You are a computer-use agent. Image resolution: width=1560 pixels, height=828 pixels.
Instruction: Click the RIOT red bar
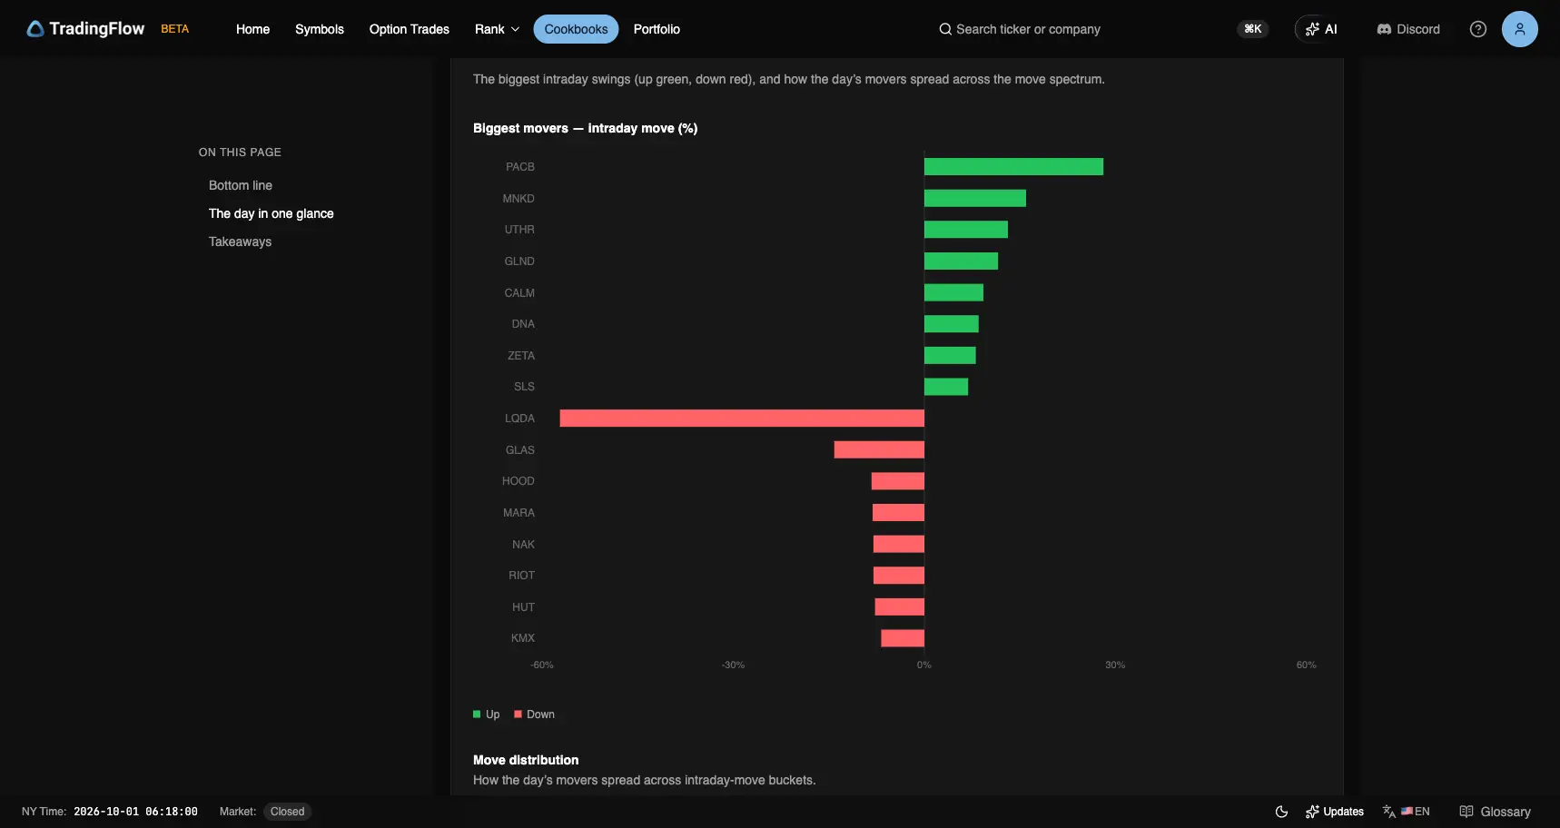coord(899,576)
